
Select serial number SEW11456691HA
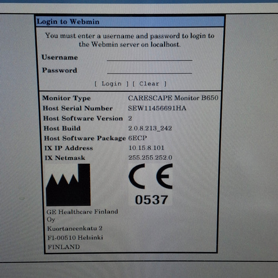[x=157, y=108]
